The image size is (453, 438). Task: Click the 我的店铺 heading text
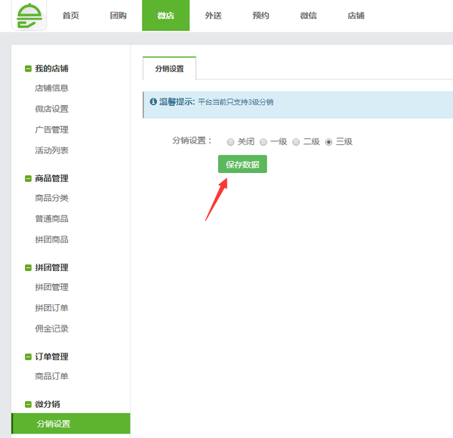(x=51, y=69)
